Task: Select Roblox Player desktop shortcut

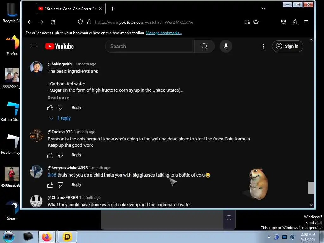Action: pos(11,144)
